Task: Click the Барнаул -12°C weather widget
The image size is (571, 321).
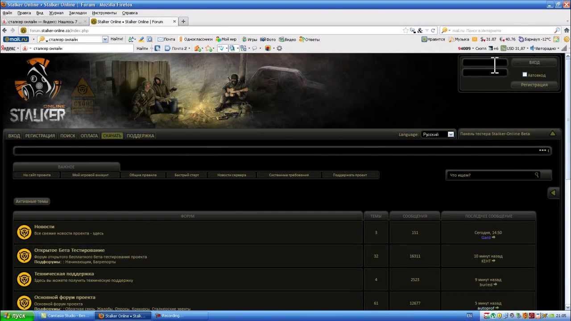Action: (x=535, y=39)
